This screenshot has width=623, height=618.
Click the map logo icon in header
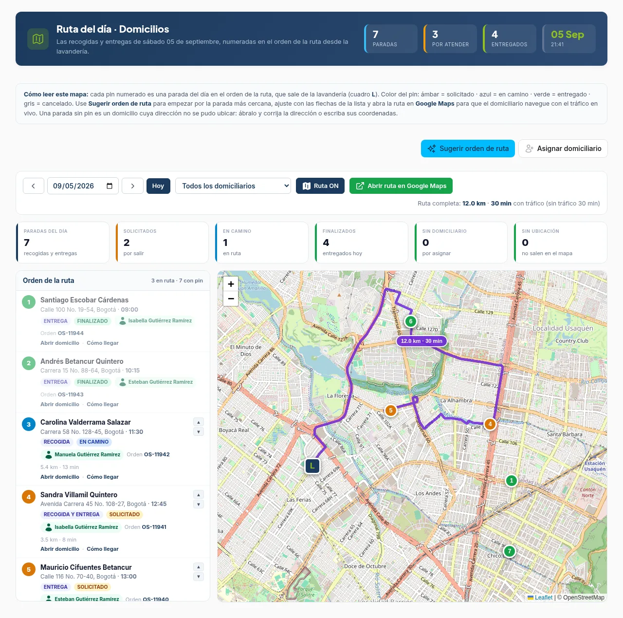[x=38, y=38]
